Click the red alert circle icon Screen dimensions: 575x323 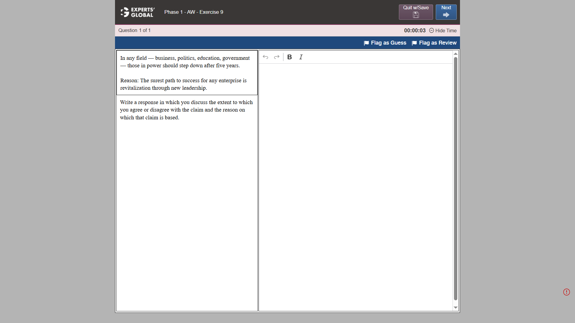point(566,292)
